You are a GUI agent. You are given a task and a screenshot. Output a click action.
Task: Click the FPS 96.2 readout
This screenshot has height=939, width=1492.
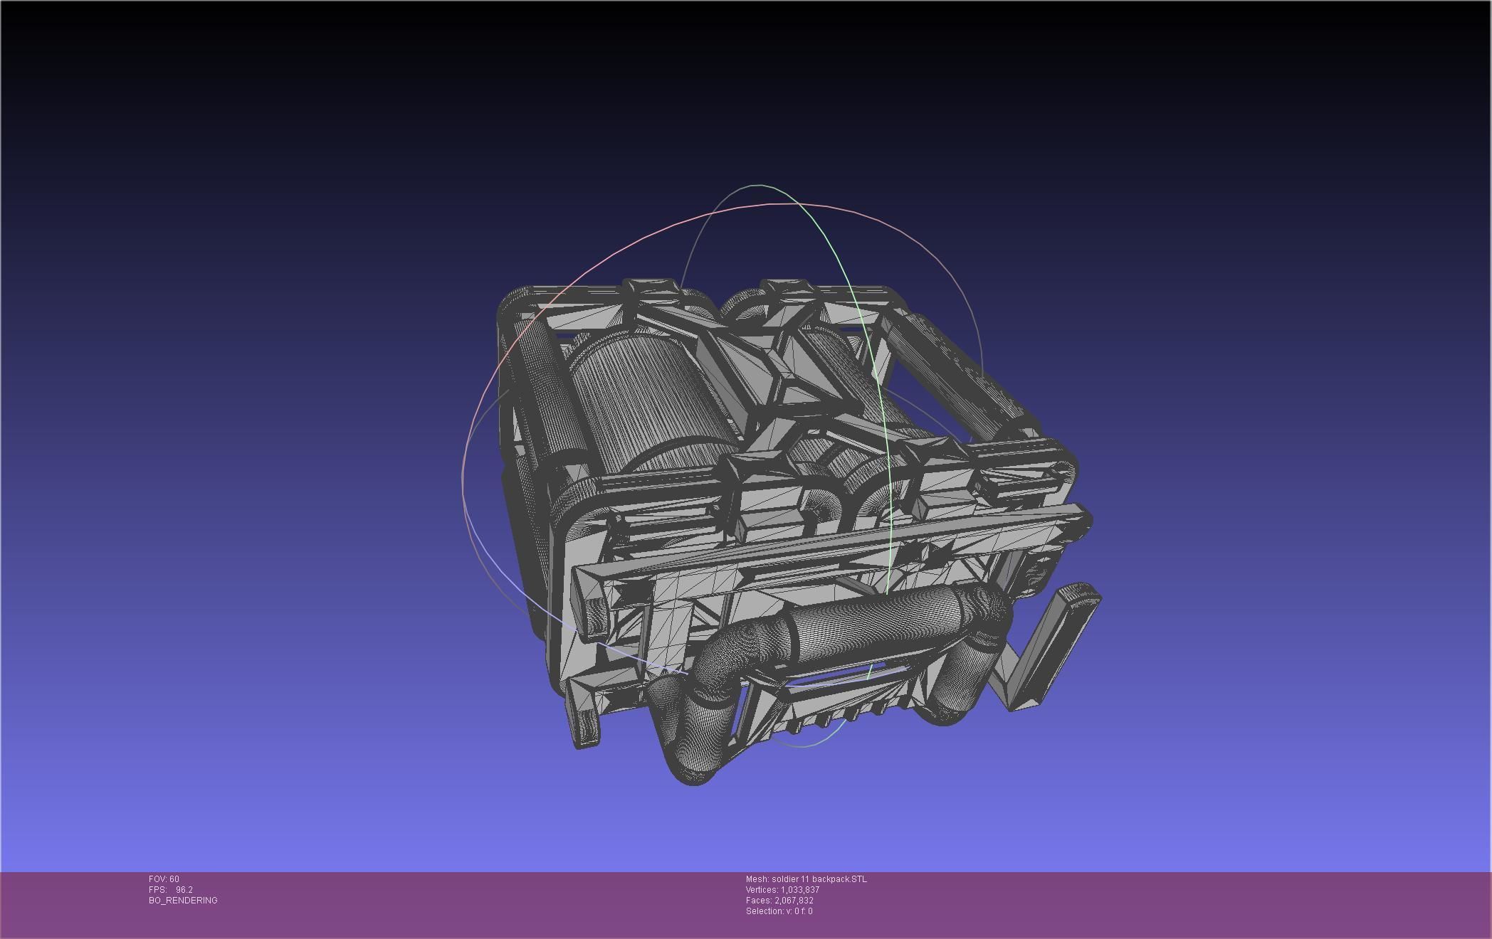point(171,890)
